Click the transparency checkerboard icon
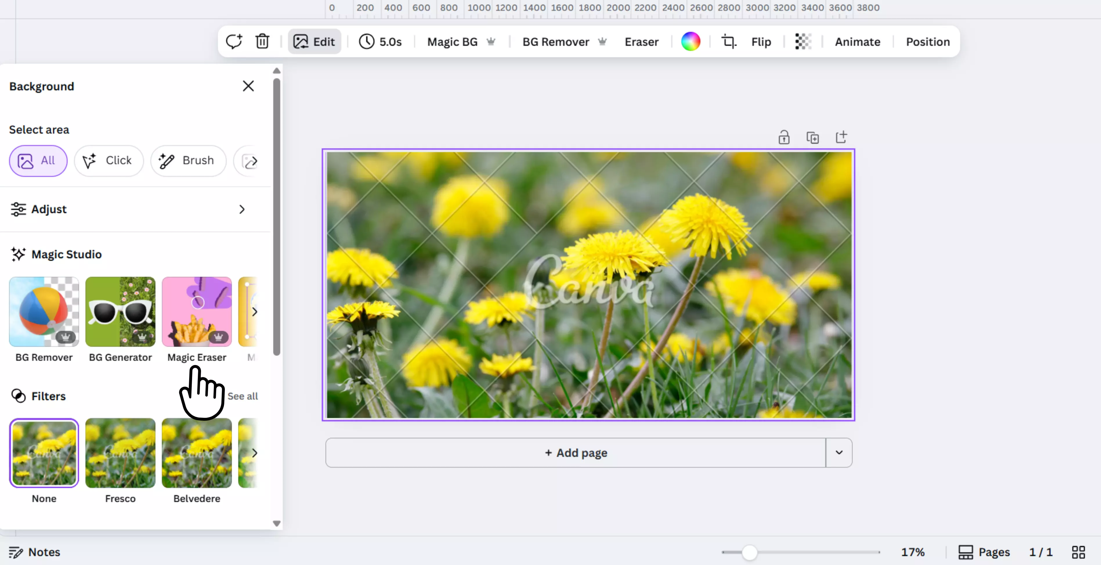The width and height of the screenshot is (1101, 565). (803, 41)
